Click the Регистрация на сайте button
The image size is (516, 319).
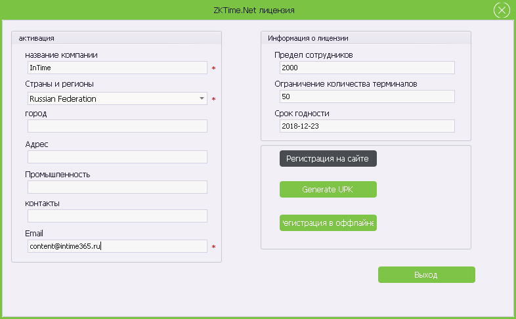click(x=328, y=159)
